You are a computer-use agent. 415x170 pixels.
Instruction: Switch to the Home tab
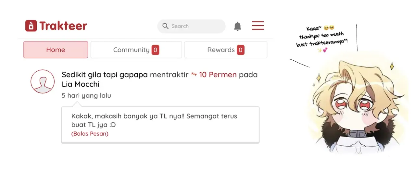56,50
